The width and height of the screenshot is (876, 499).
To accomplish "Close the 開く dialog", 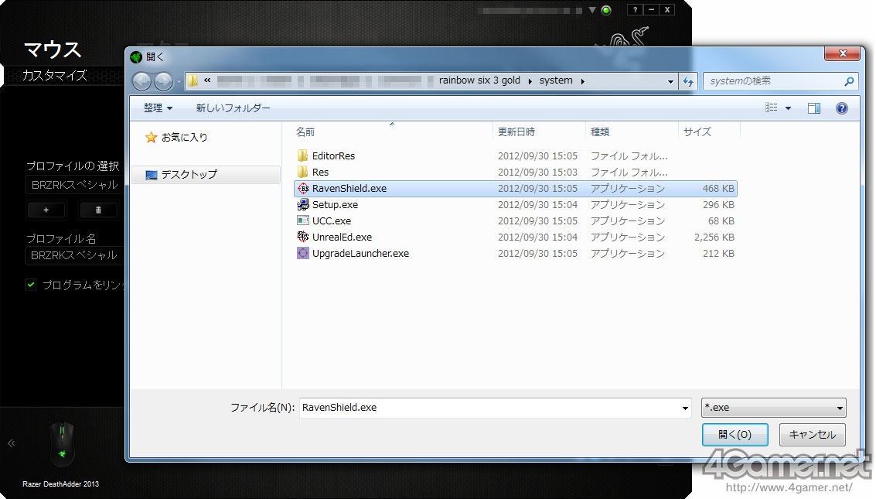I will 843,53.
